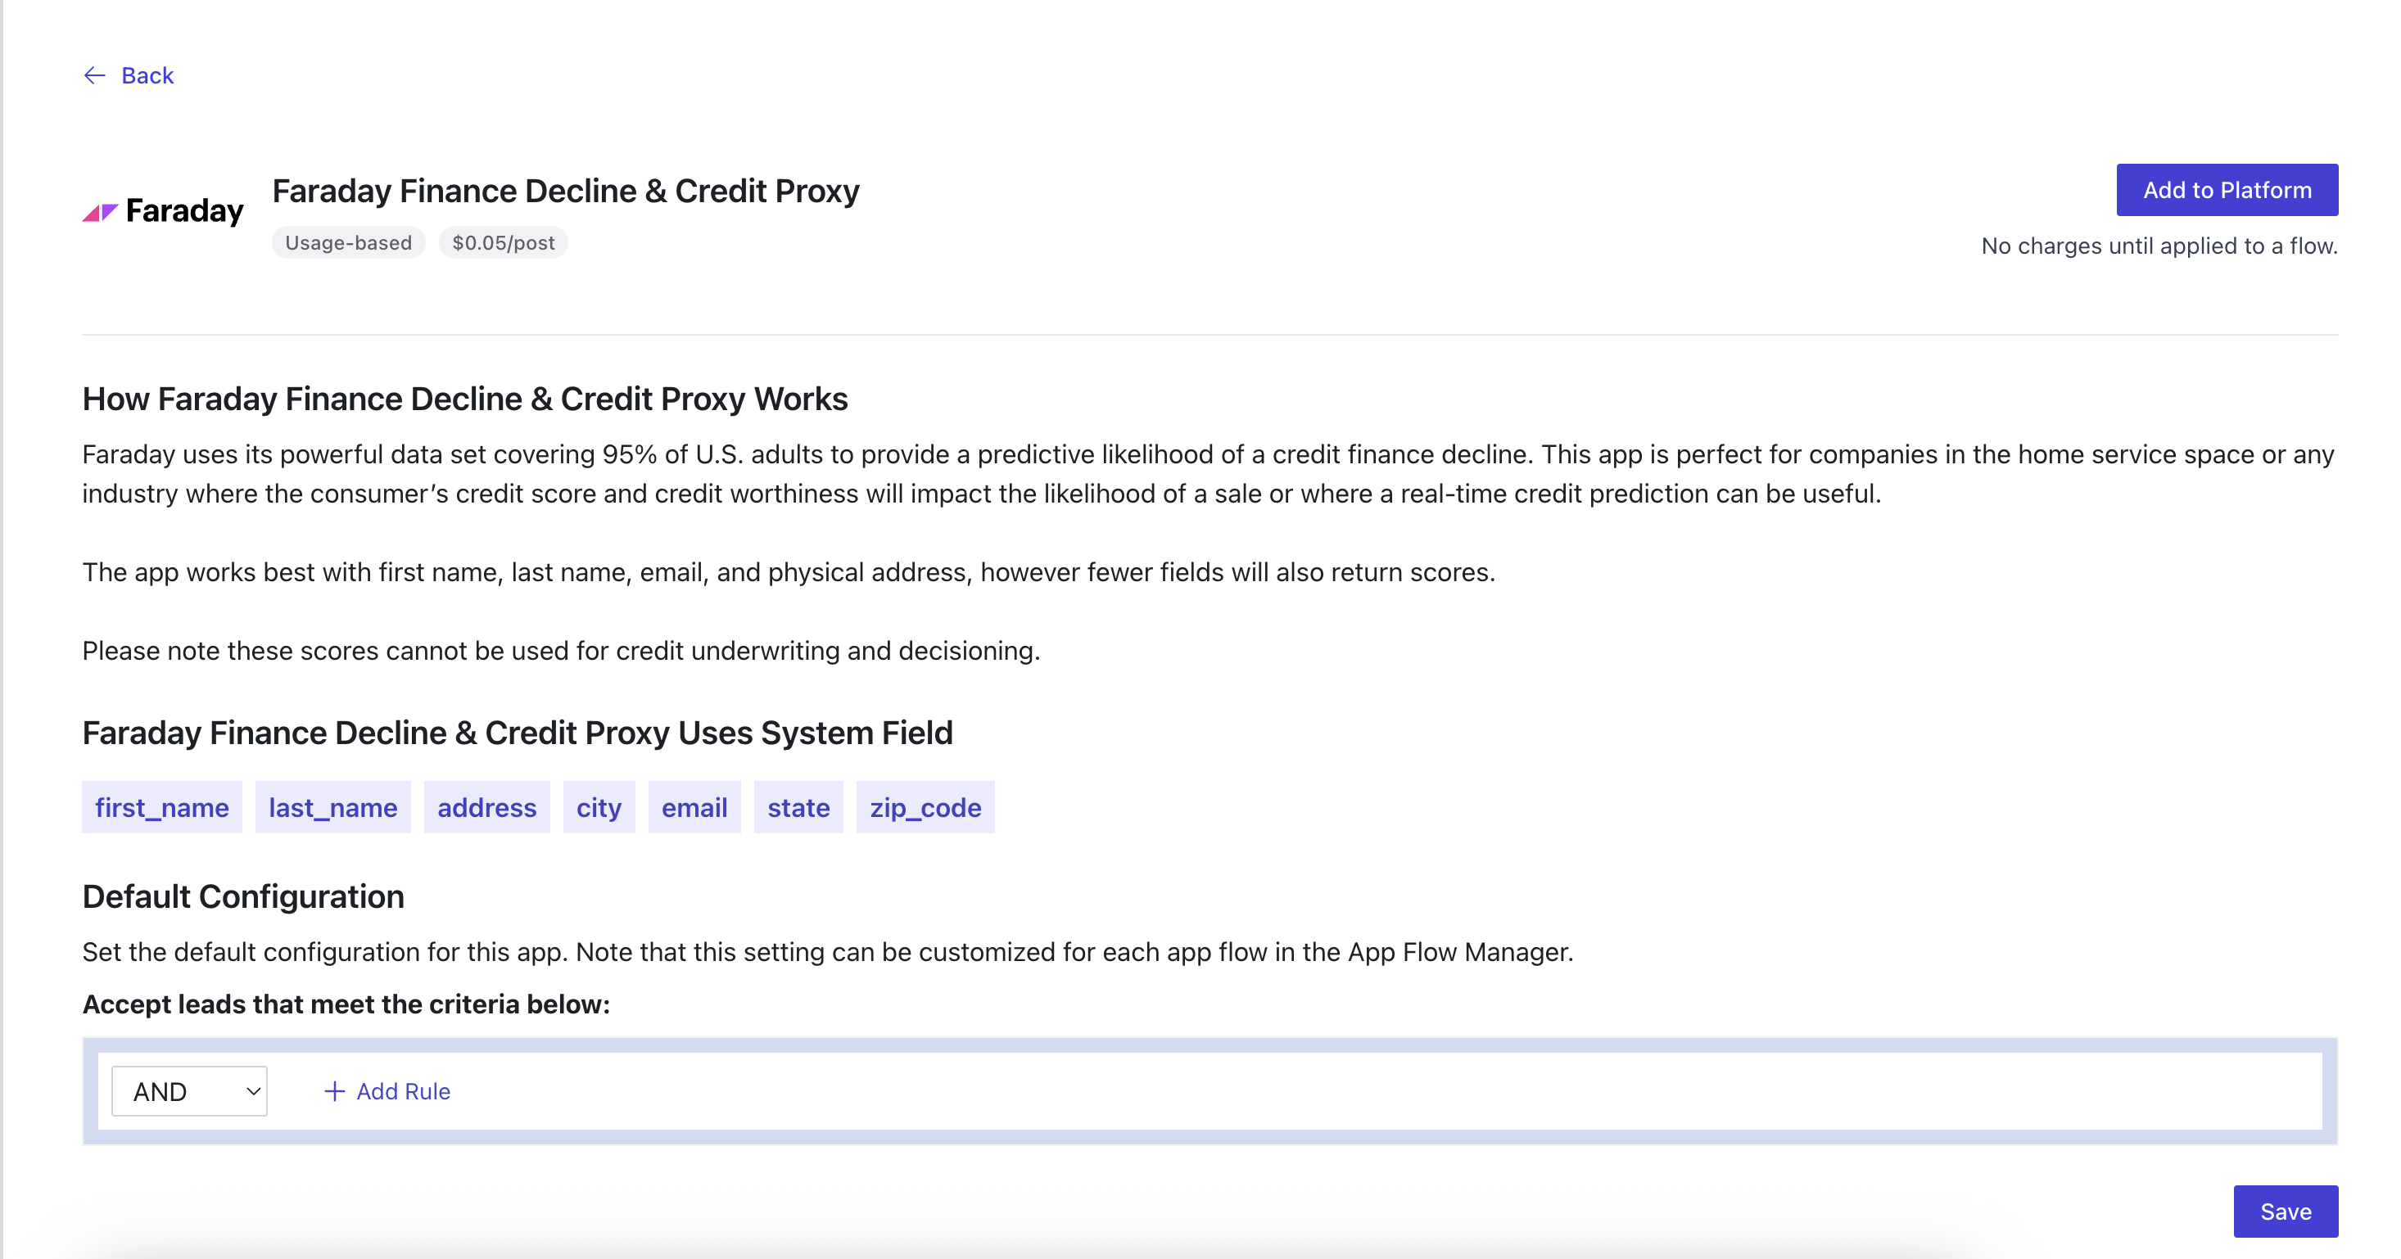Select the city system field chip
The height and width of the screenshot is (1259, 2401).
click(599, 808)
